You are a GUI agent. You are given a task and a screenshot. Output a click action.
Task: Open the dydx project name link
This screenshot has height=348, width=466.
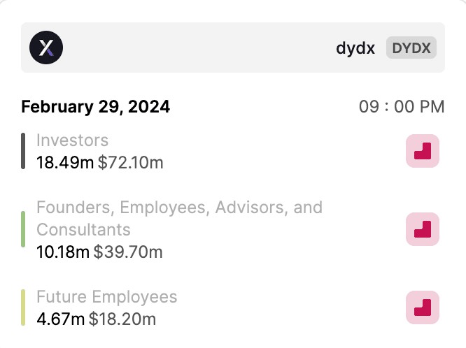(355, 48)
